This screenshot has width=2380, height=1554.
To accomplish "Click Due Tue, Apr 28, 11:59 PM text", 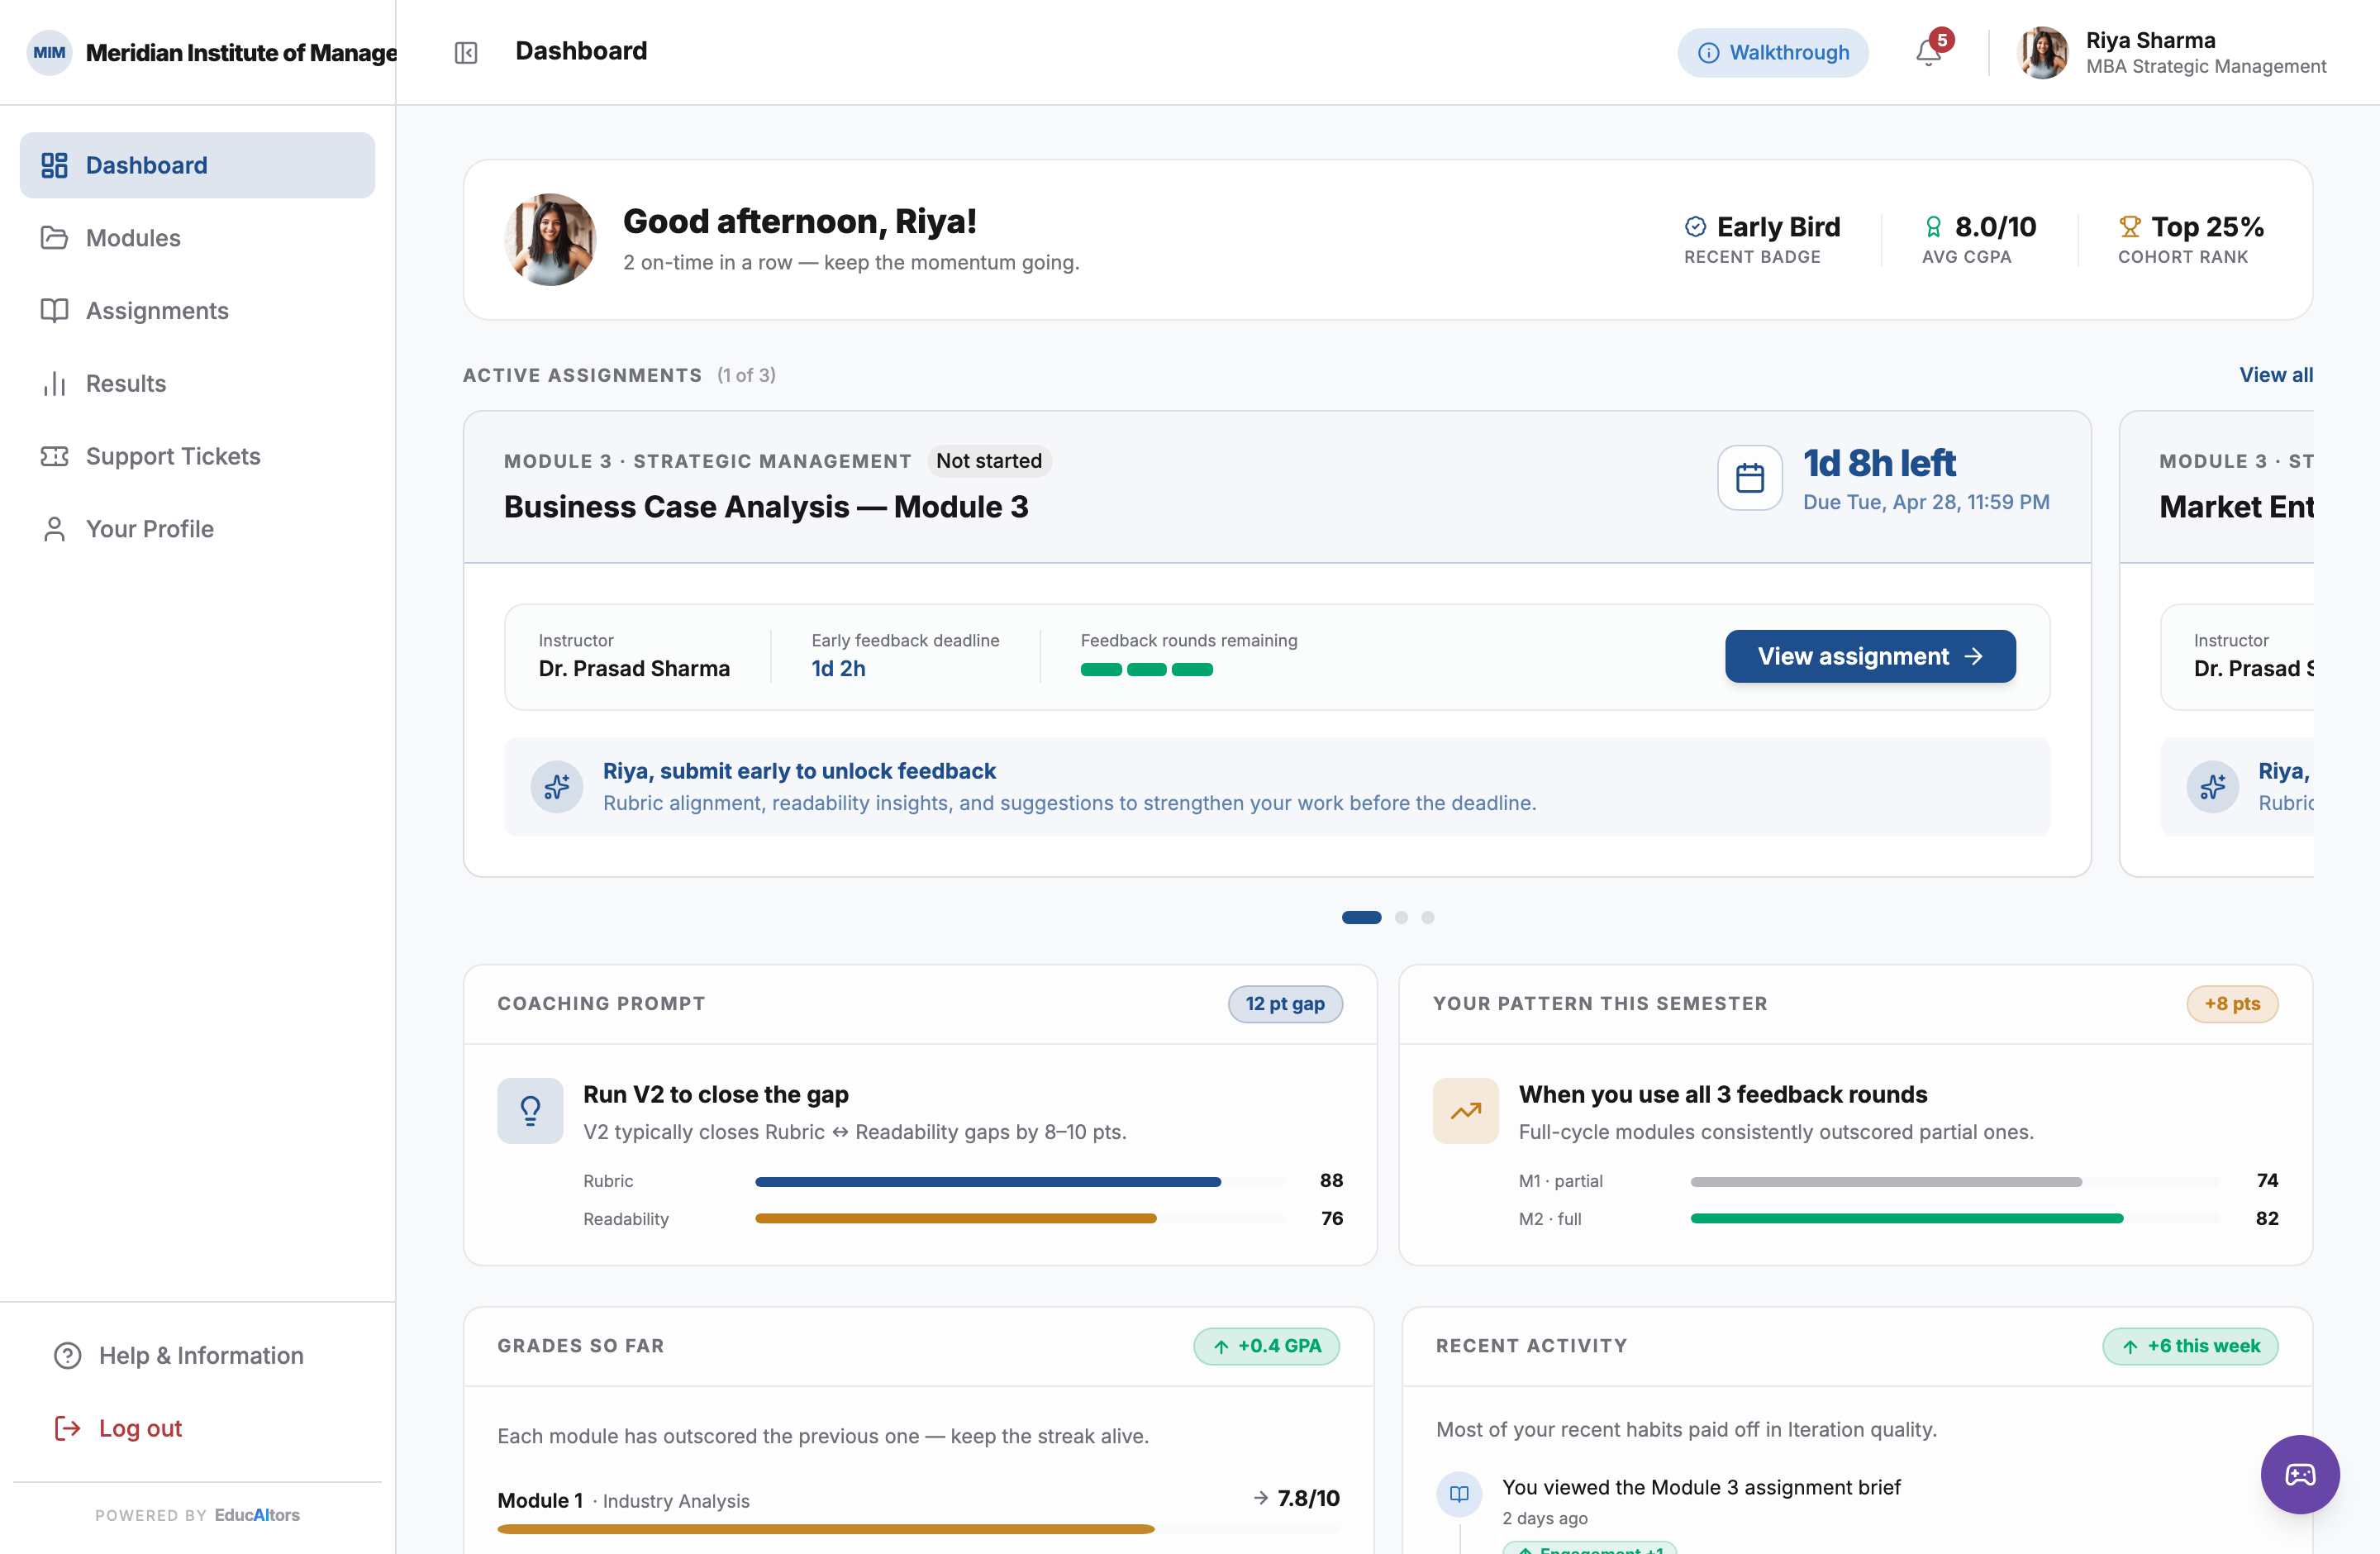I will (1926, 502).
